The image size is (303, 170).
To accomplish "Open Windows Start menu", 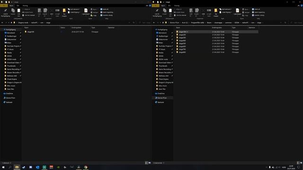I will (3, 167).
